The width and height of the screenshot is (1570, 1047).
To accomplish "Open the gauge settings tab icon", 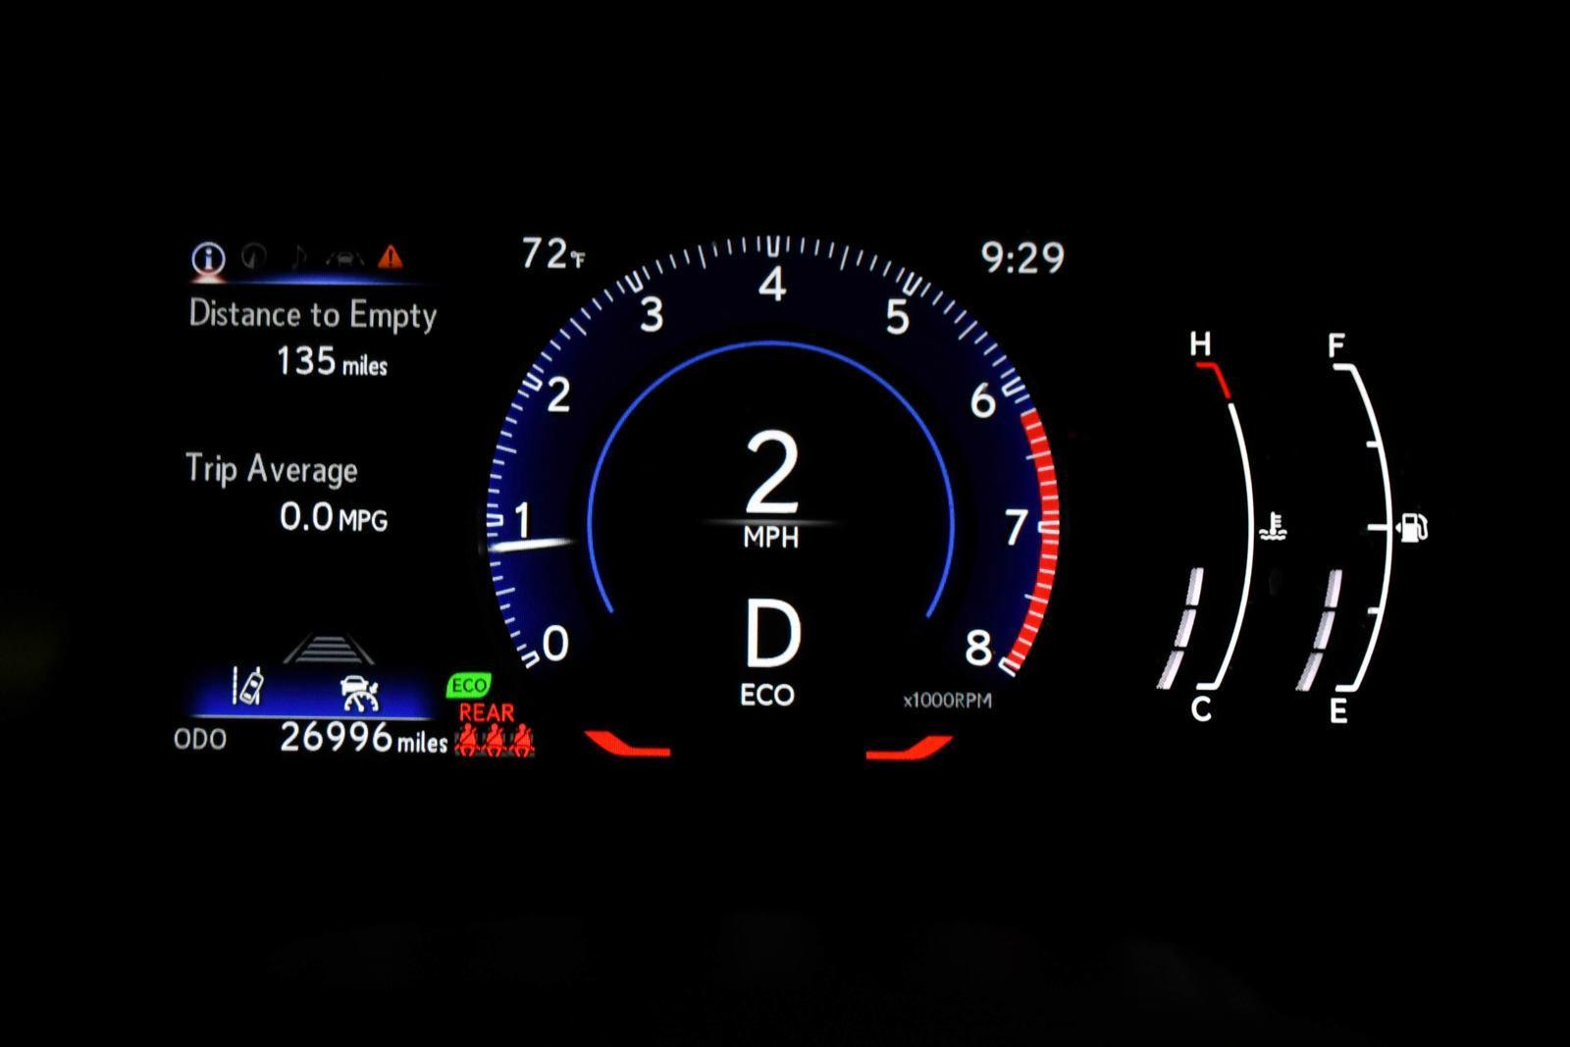I will pyautogui.click(x=254, y=256).
